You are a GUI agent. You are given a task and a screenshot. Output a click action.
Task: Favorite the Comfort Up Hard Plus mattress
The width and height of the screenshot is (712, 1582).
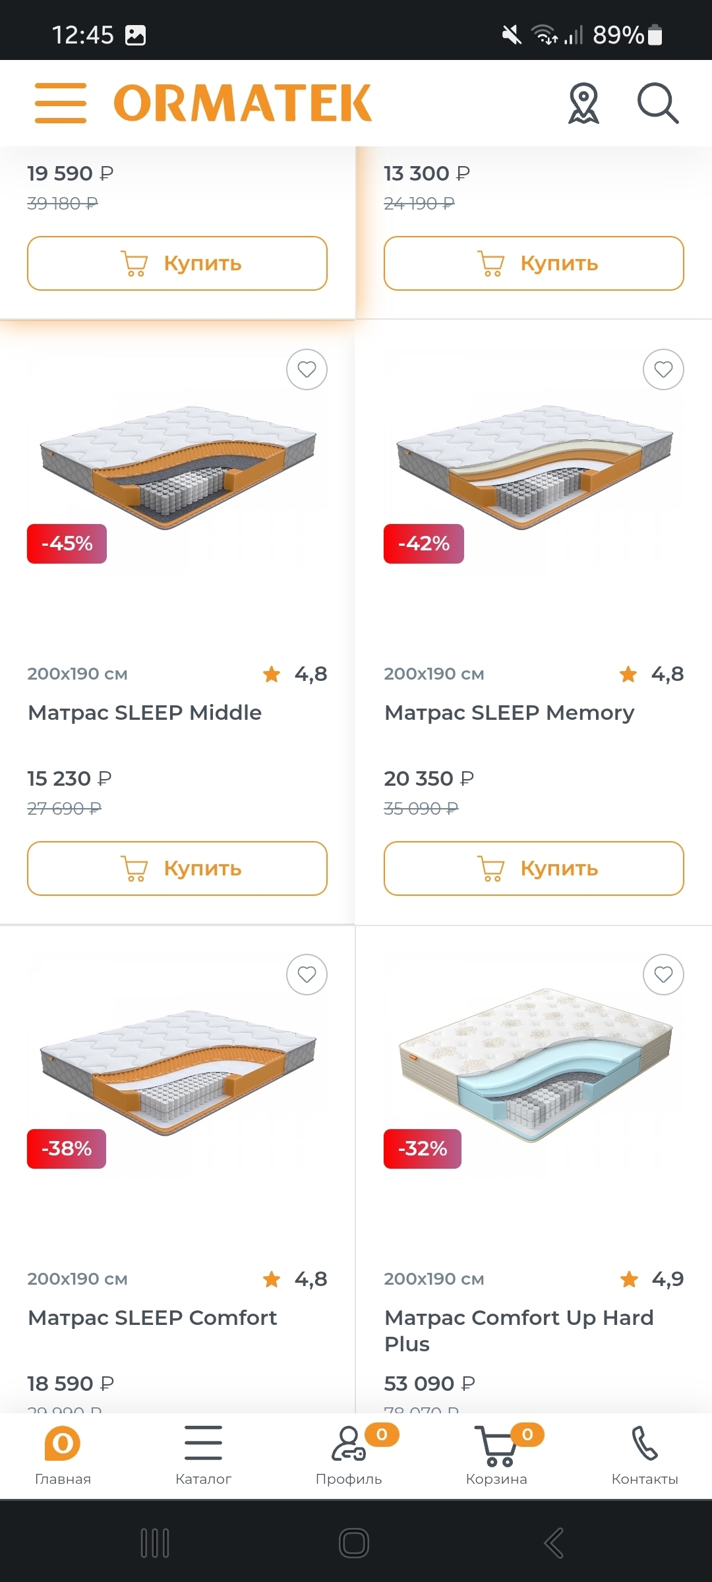coord(663,975)
